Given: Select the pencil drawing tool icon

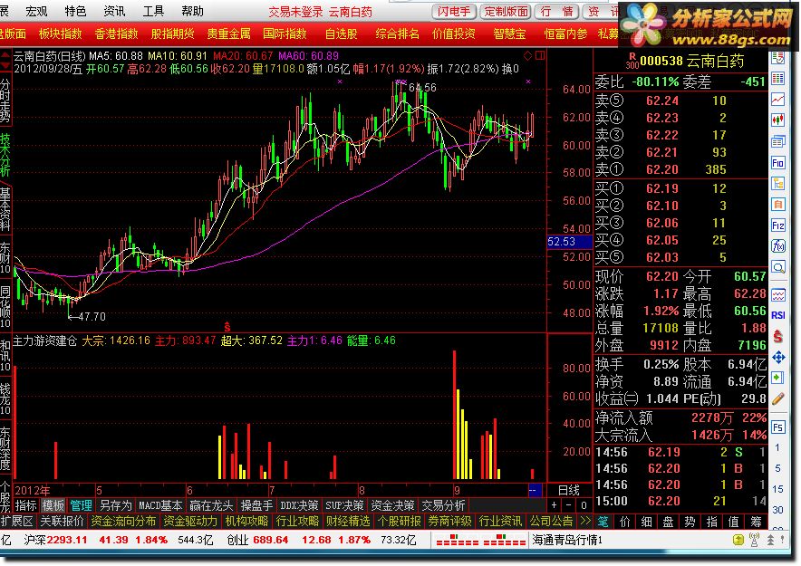Looking at the screenshot, I should tap(778, 399).
